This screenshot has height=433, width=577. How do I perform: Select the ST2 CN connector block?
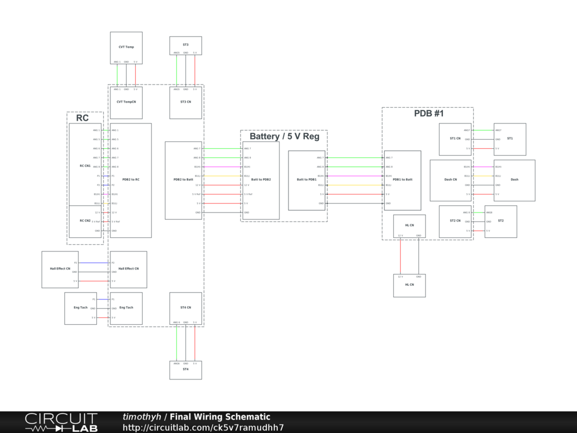(x=455, y=220)
